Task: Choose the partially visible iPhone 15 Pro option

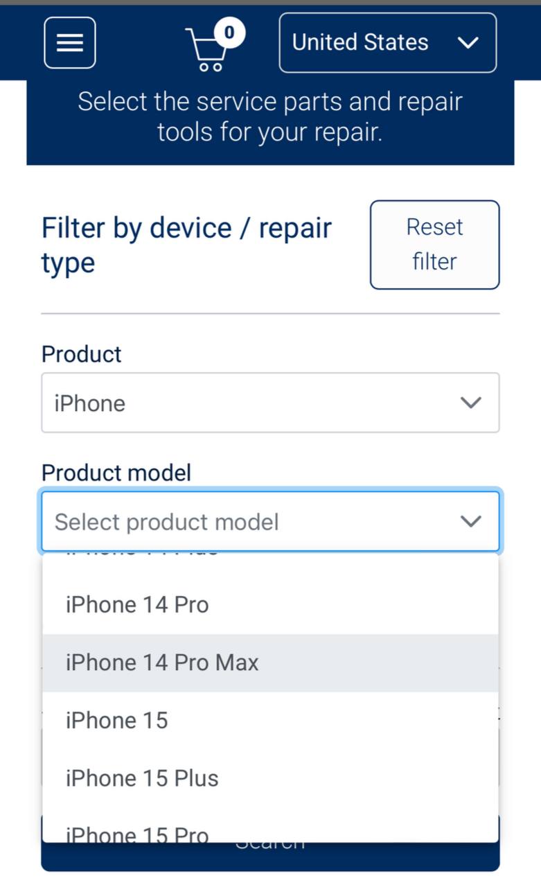Action: [270, 828]
